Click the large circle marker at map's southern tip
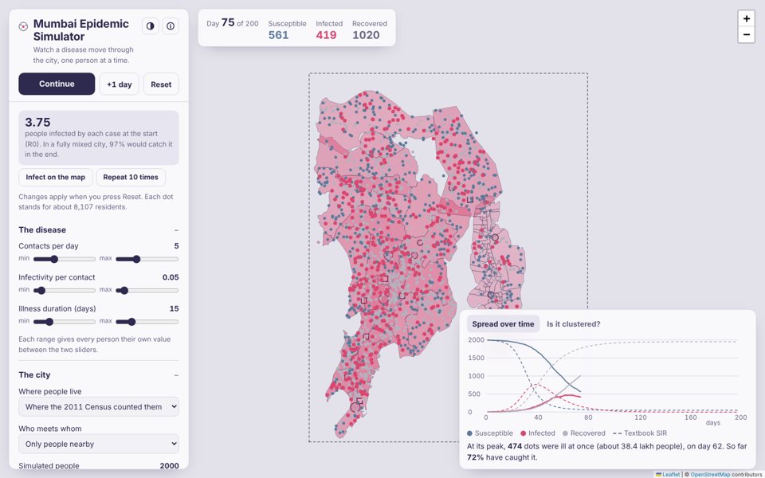The width and height of the screenshot is (765, 478). [x=355, y=407]
